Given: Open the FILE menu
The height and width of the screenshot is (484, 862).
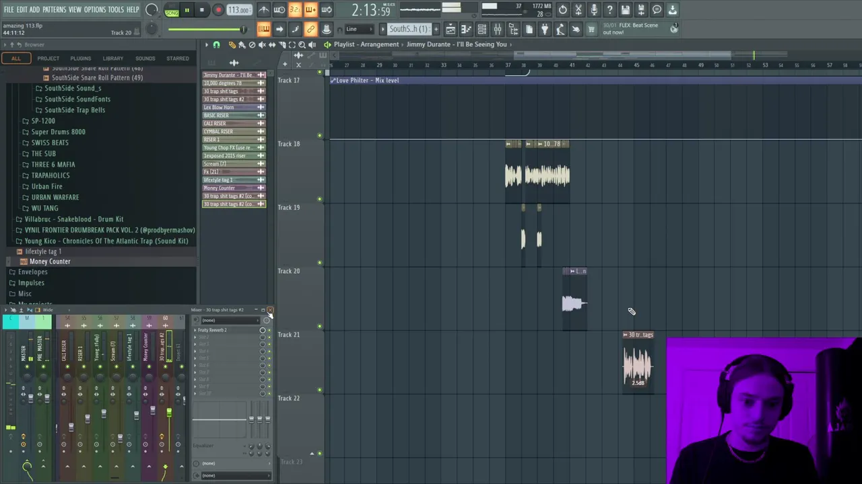Looking at the screenshot, I should [9, 9].
